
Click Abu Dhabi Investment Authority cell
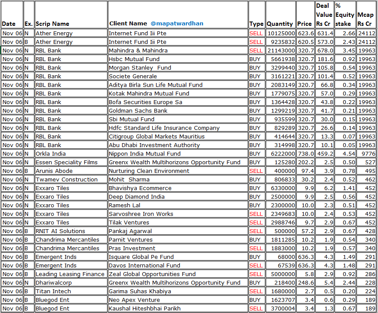pyautogui.click(x=178, y=145)
